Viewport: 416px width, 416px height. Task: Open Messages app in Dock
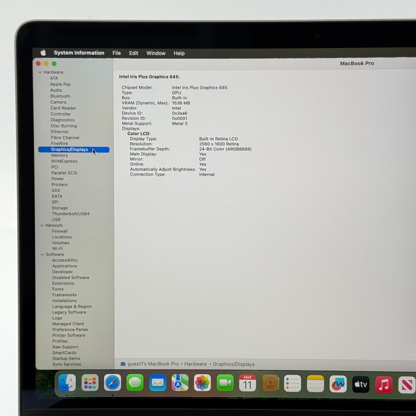(x=135, y=383)
